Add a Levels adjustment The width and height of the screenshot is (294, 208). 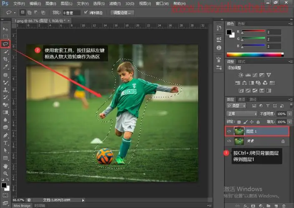click(x=248, y=75)
